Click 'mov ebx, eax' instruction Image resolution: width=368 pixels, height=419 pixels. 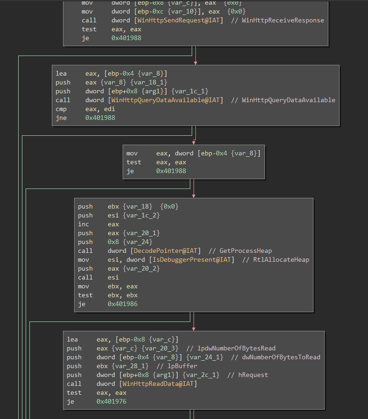coord(108,286)
